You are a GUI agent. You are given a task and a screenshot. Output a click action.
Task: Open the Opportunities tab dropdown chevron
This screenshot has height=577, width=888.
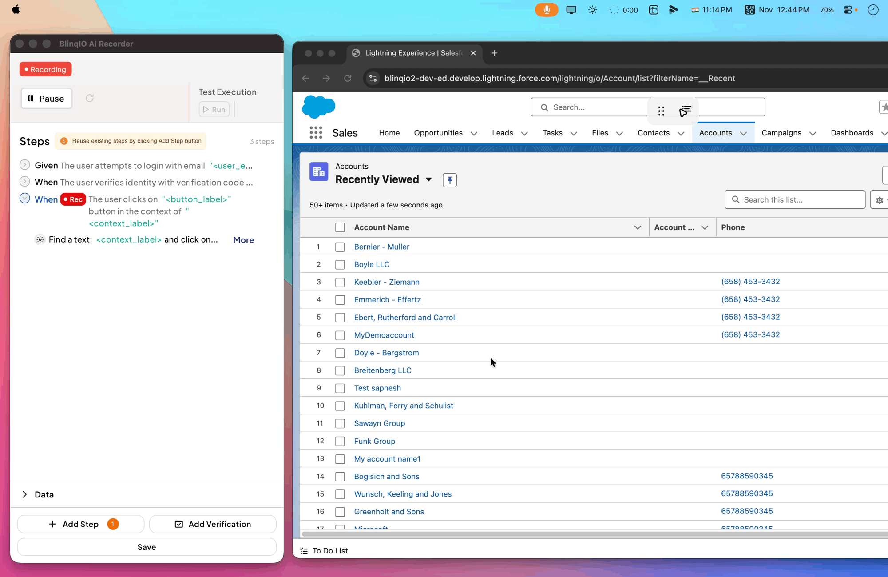click(474, 133)
